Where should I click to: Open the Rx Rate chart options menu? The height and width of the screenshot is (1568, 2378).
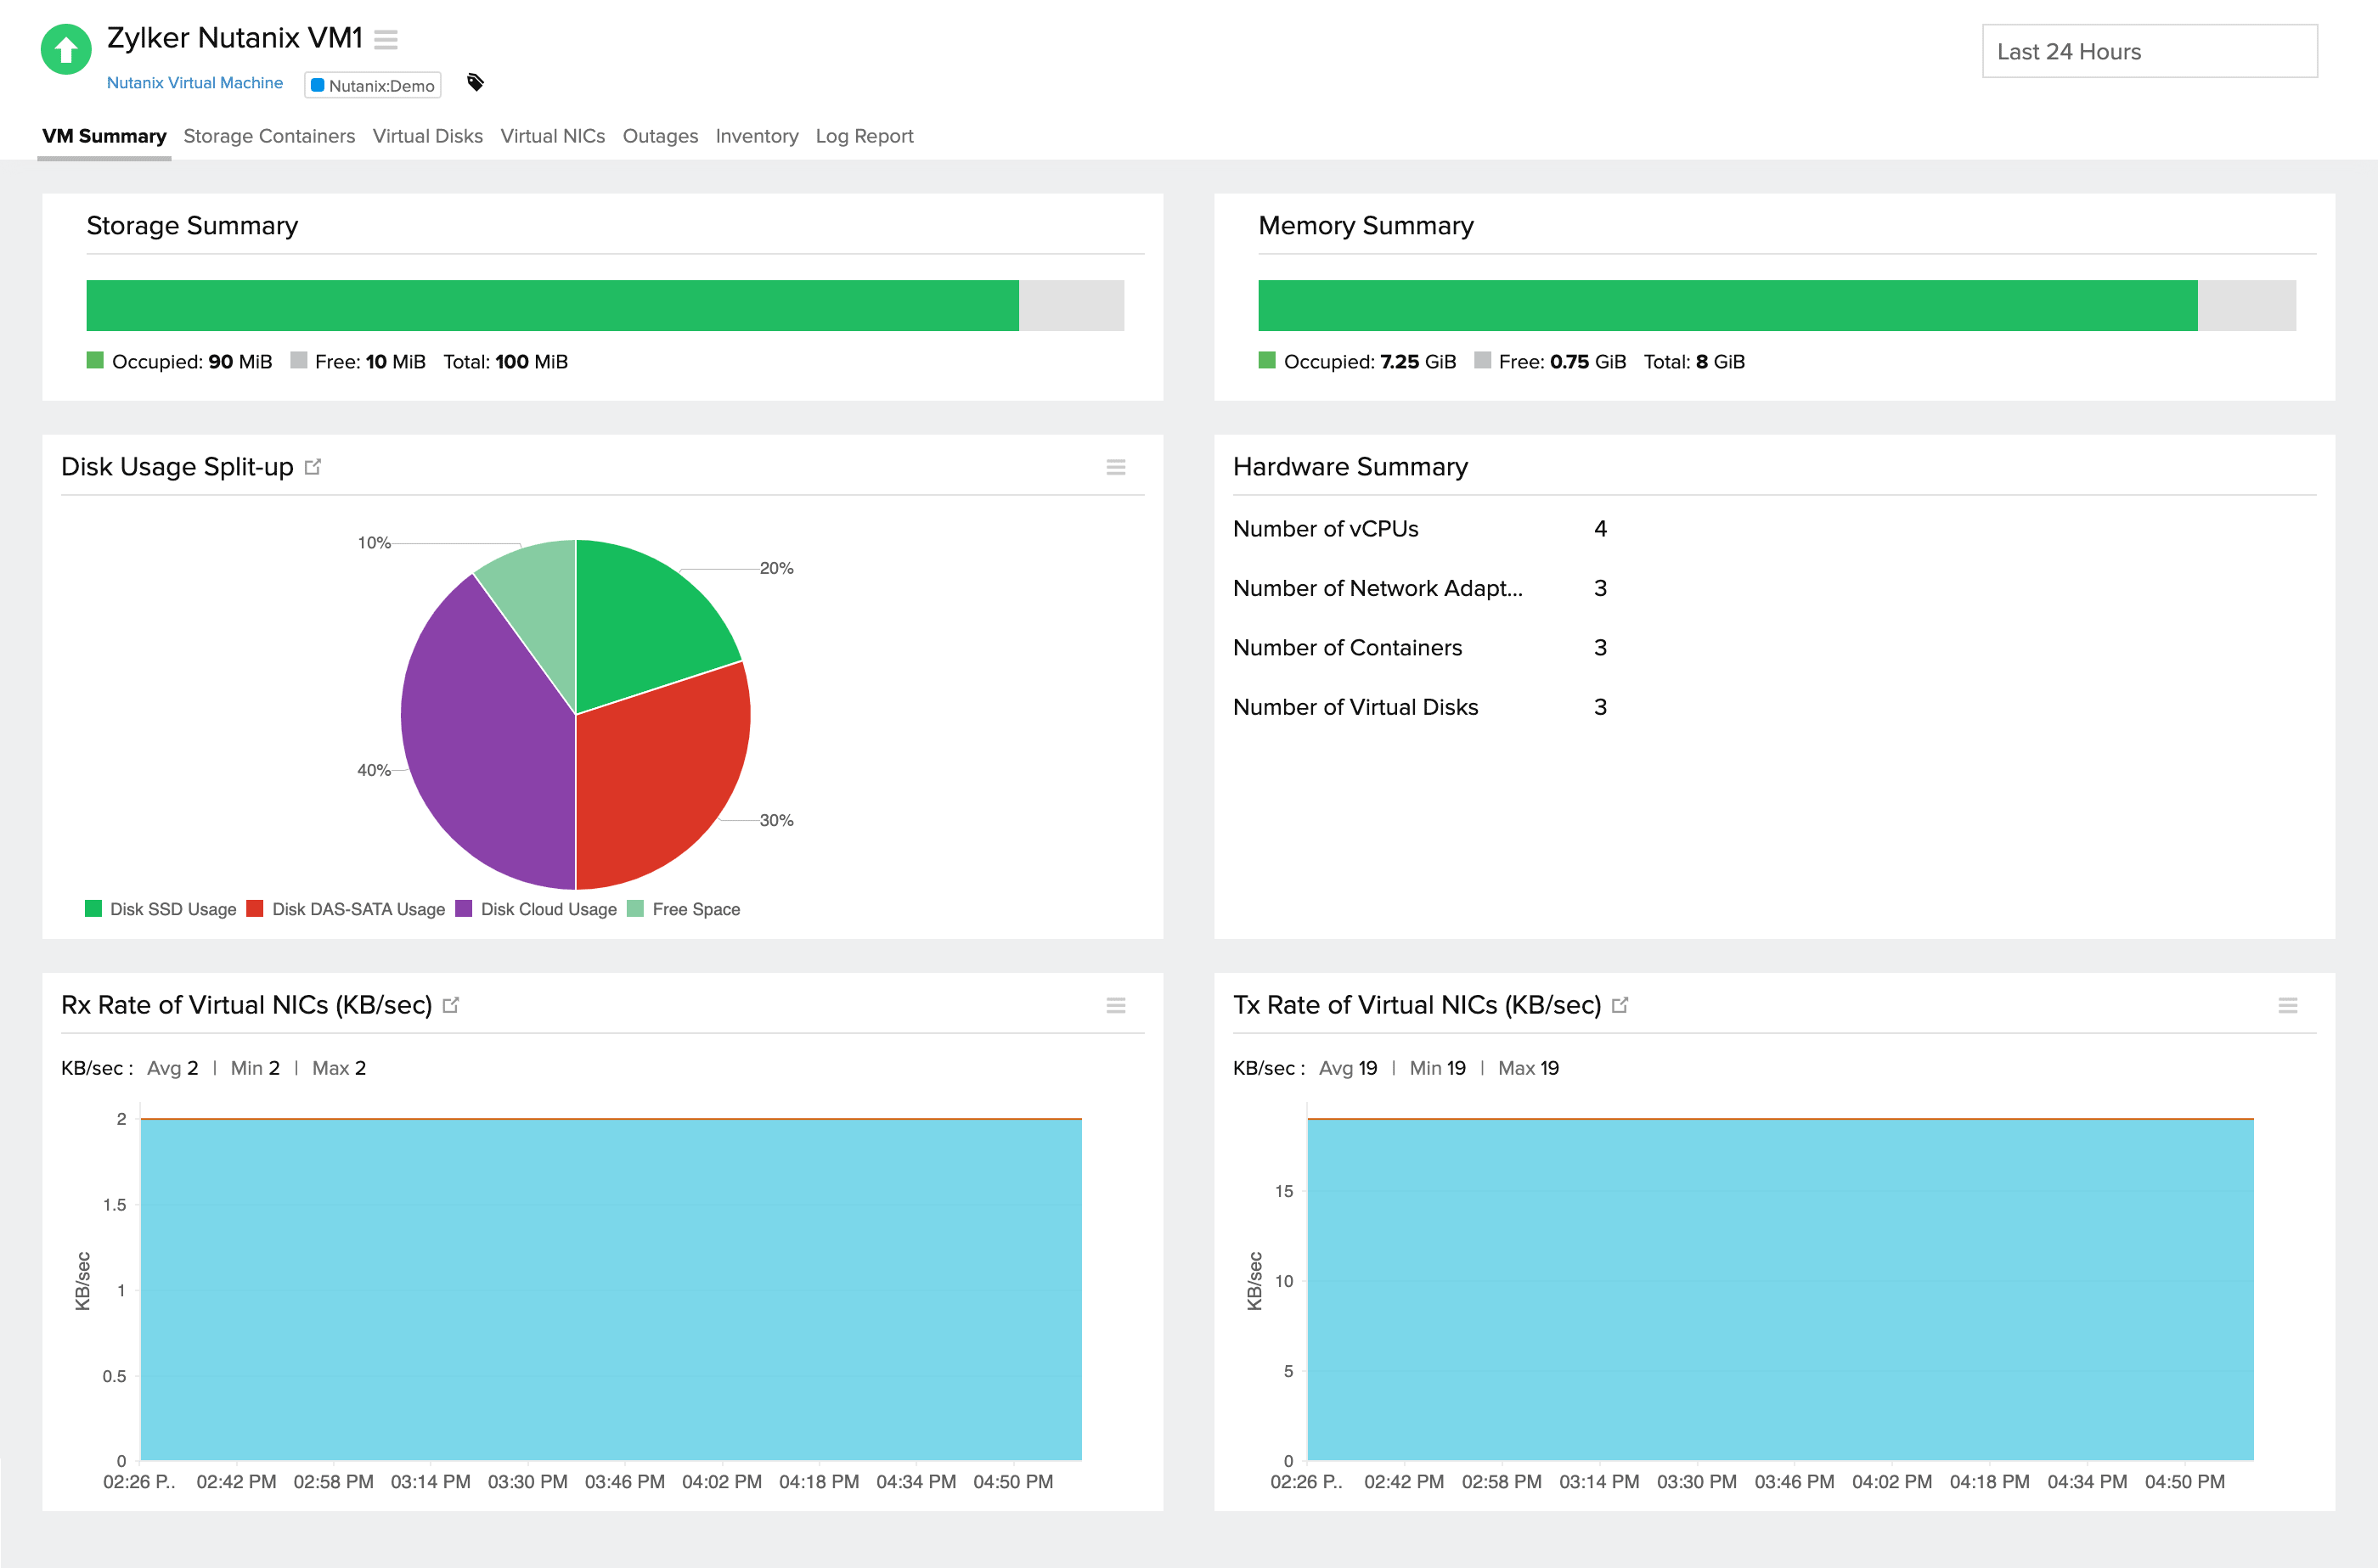point(1115,1005)
